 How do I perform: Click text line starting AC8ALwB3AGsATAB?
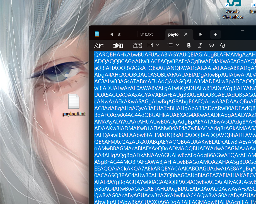click(x=175, y=81)
